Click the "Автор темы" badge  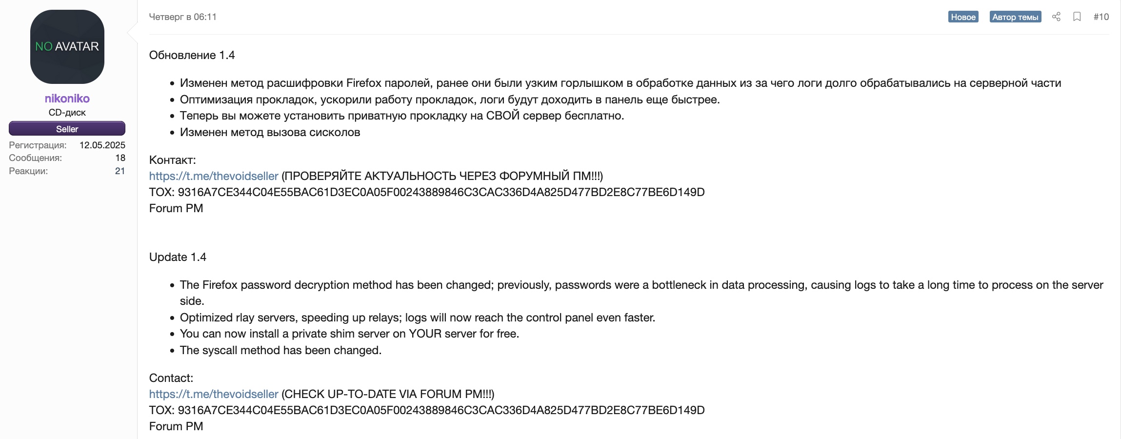point(1015,17)
